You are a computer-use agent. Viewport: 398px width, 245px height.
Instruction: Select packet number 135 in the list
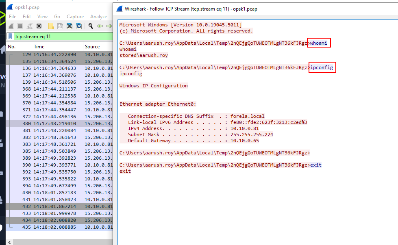[x=59, y=61]
